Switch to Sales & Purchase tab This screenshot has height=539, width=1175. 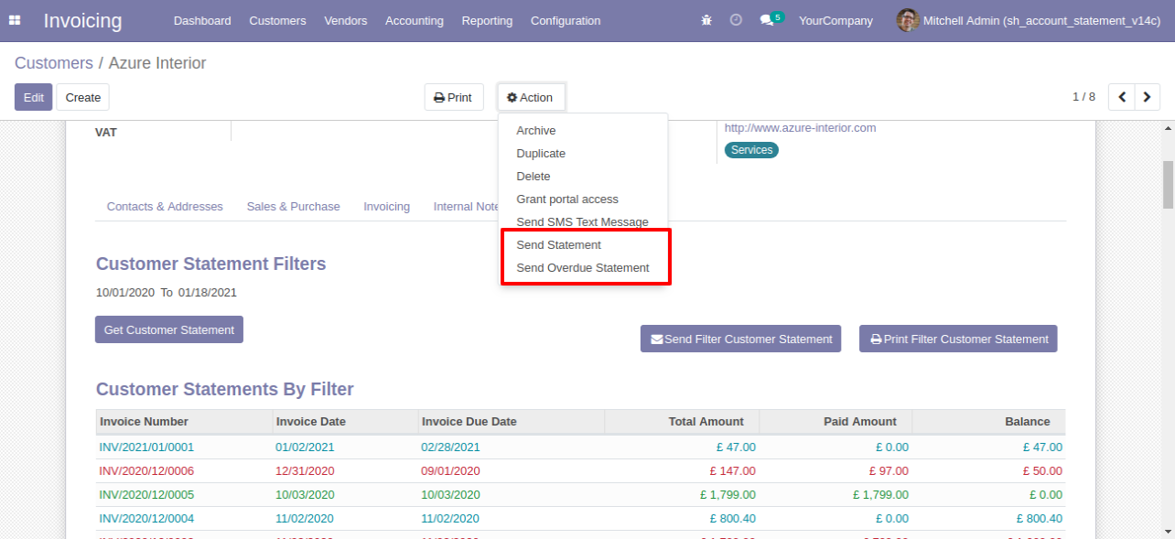[293, 207]
